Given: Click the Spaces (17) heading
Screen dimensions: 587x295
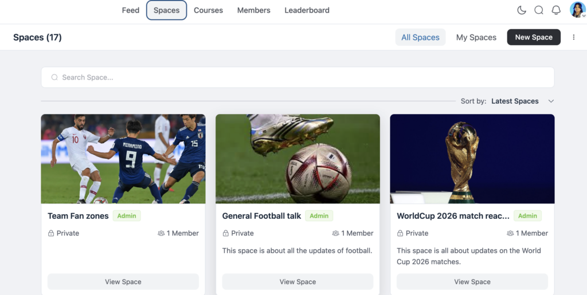Looking at the screenshot, I should click(37, 37).
